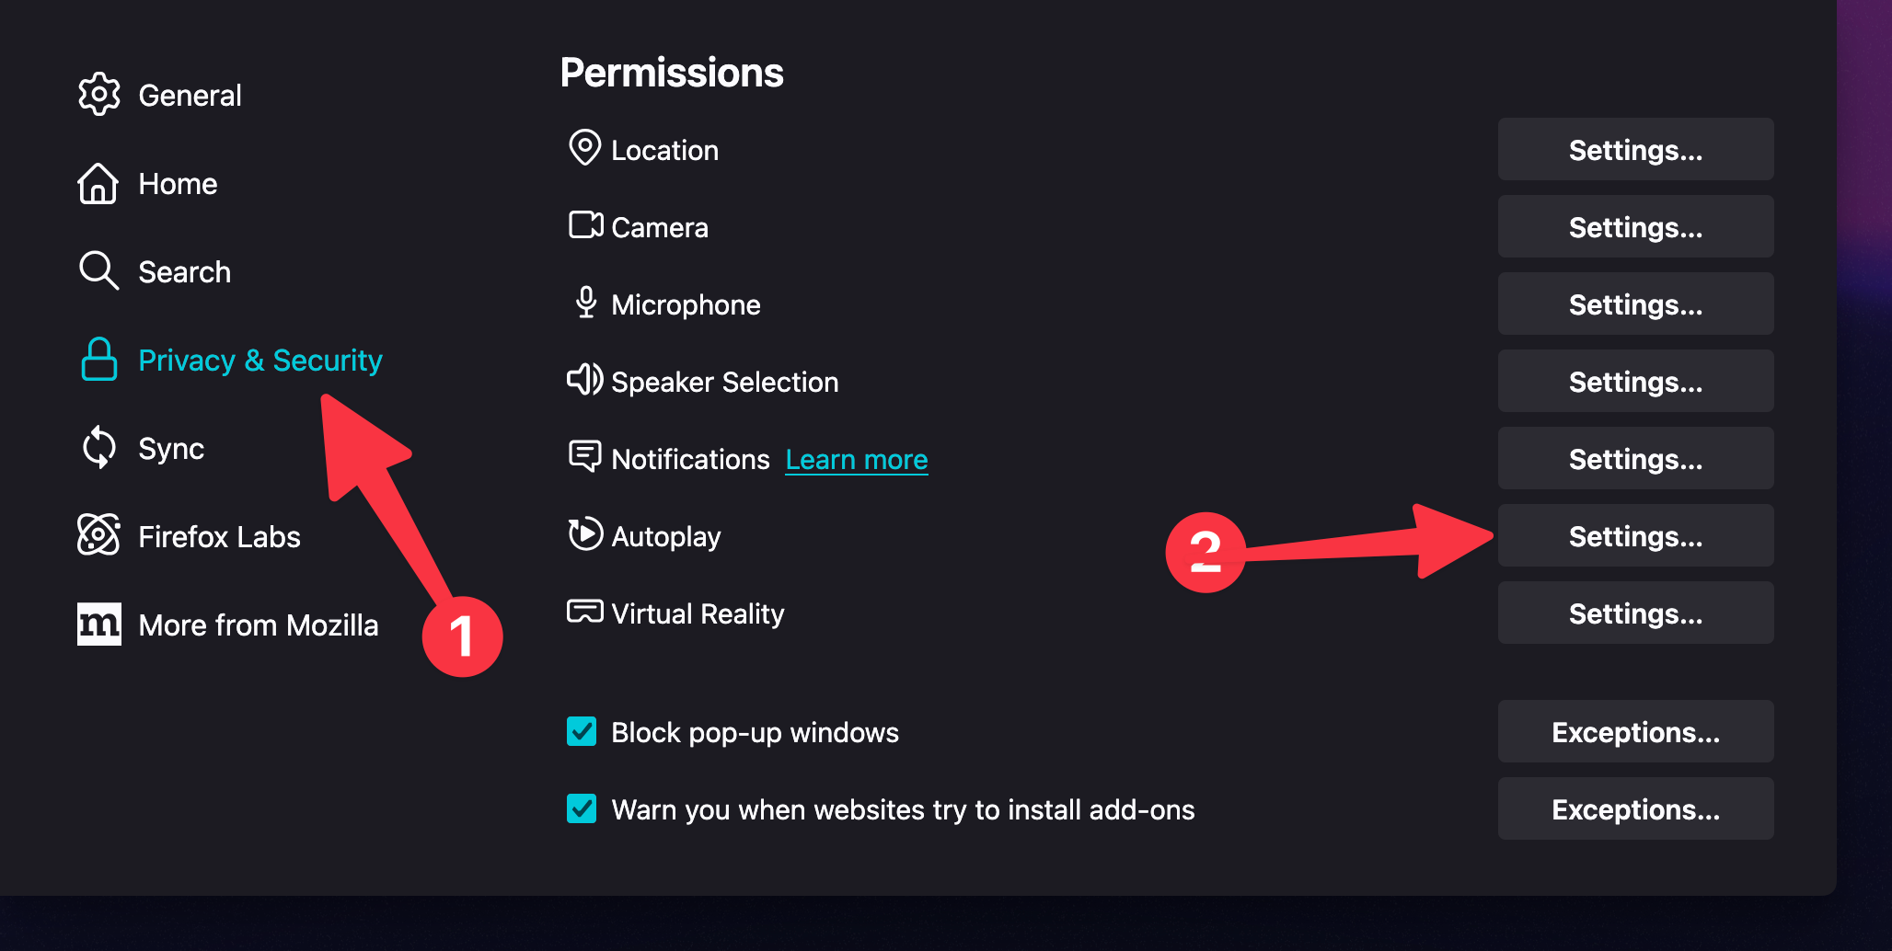Click the General gear icon
Viewport: 1892px width, 951px height.
click(x=98, y=95)
